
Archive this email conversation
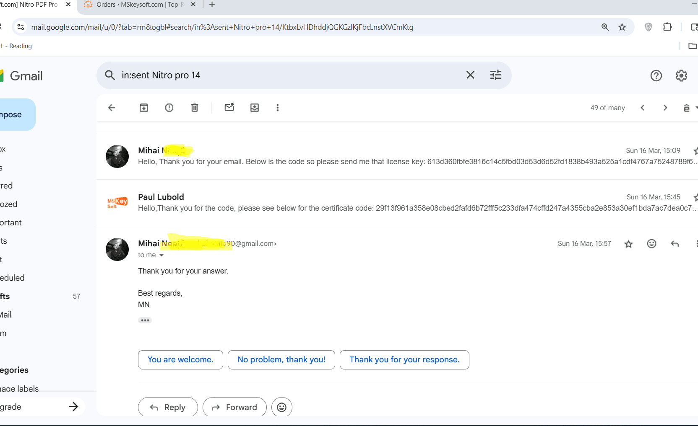click(144, 108)
